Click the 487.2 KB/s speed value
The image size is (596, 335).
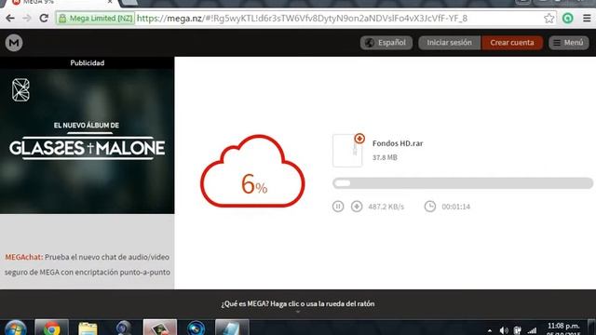(x=386, y=207)
